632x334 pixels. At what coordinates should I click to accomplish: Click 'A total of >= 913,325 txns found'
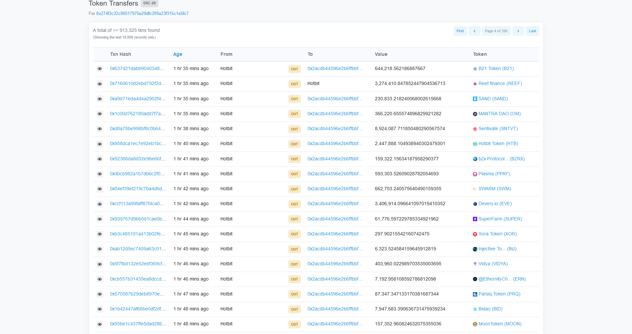126,30
